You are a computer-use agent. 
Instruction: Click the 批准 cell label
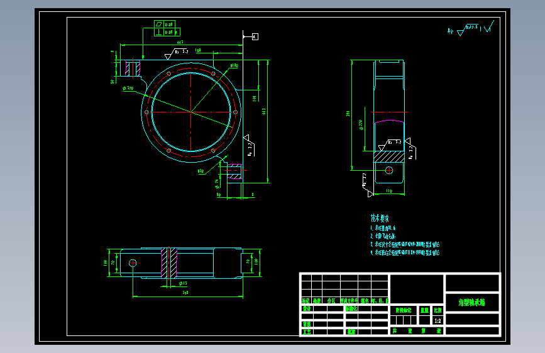pos(351,332)
